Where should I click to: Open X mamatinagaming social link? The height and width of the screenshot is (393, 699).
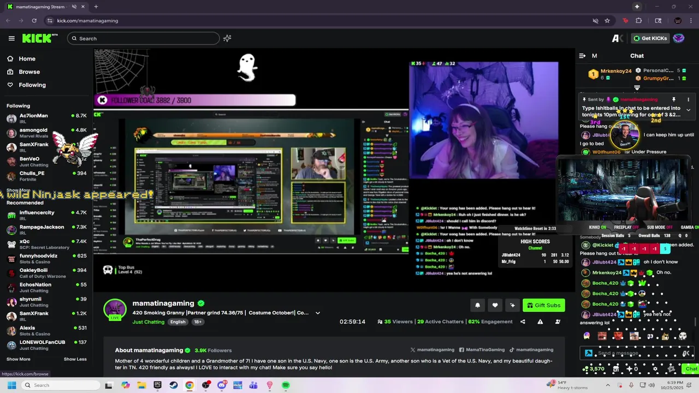coord(432,350)
